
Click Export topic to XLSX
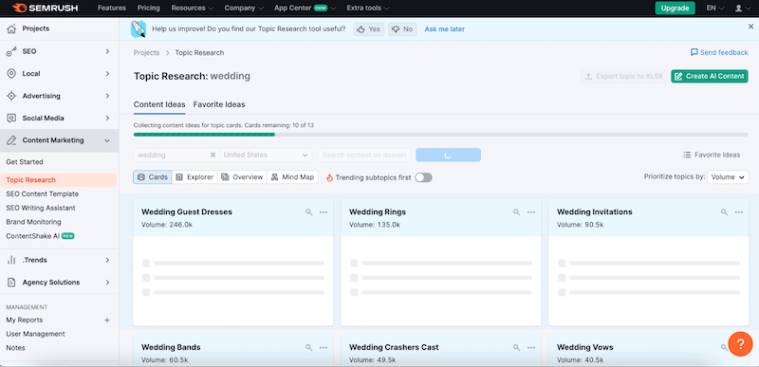click(x=624, y=77)
